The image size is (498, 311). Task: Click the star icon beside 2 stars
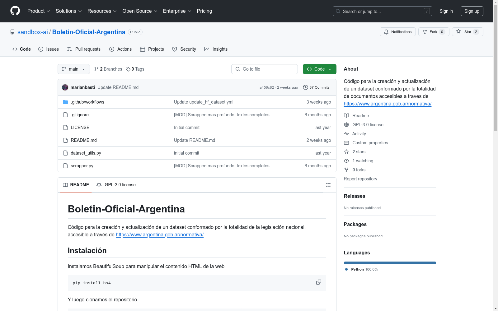pos(346,152)
